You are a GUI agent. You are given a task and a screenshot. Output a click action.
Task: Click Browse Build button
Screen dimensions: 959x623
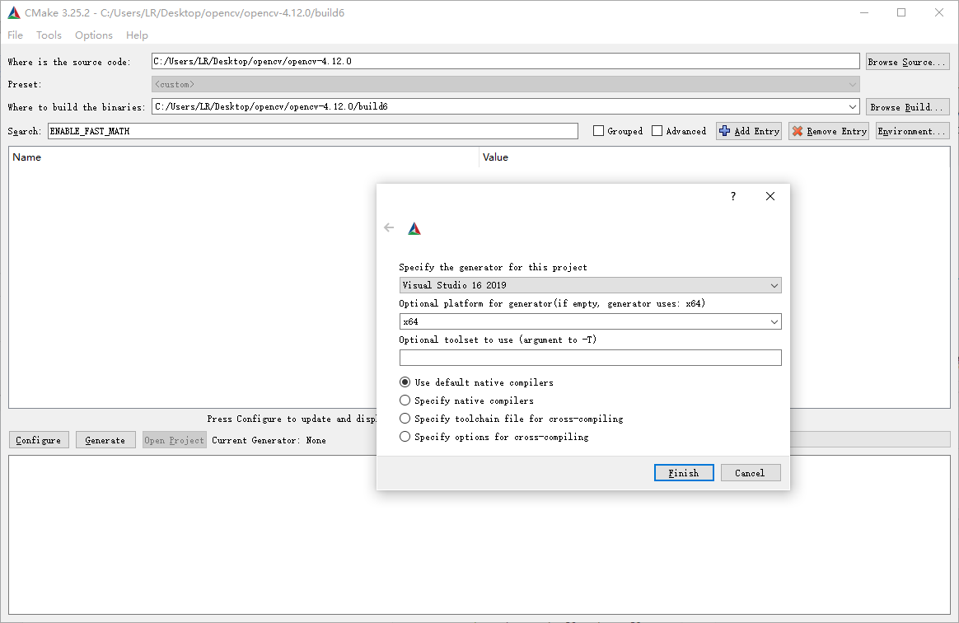tap(908, 106)
